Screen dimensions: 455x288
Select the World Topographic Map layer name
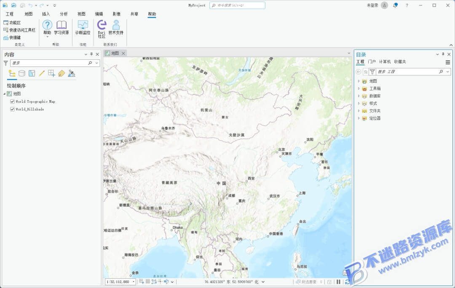[x=35, y=101]
